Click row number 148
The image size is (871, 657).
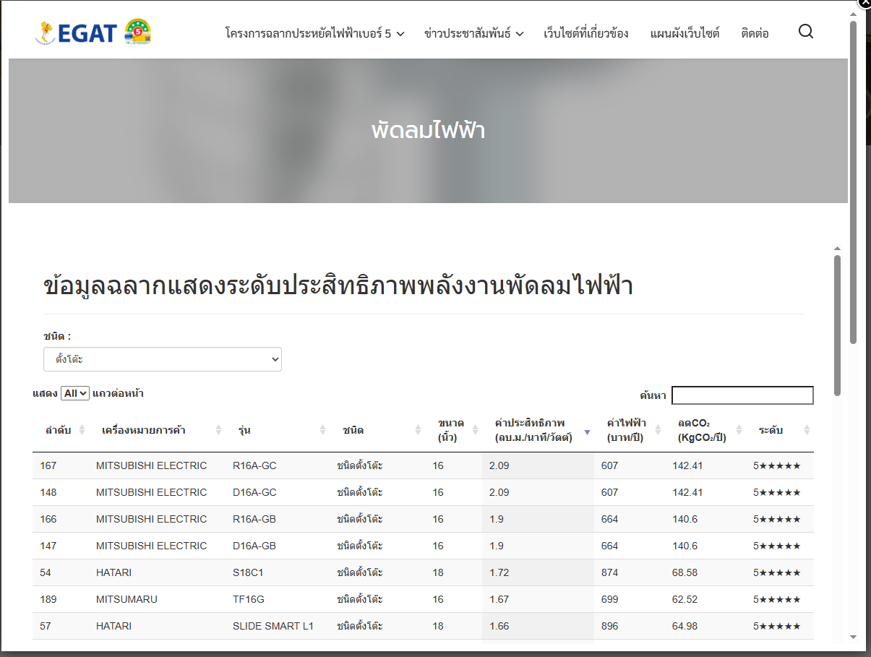tap(48, 492)
